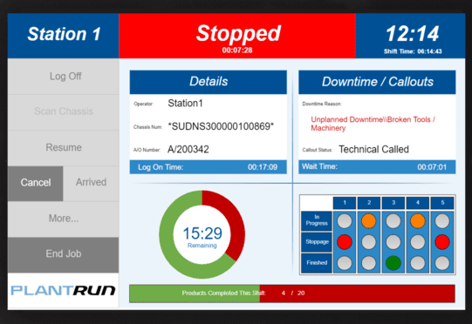Click the A/O Number A/200342
Viewport: 472px width, 324px height.
click(188, 150)
